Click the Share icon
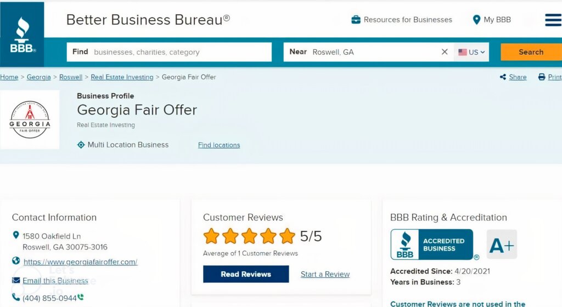562x307 pixels. click(503, 77)
